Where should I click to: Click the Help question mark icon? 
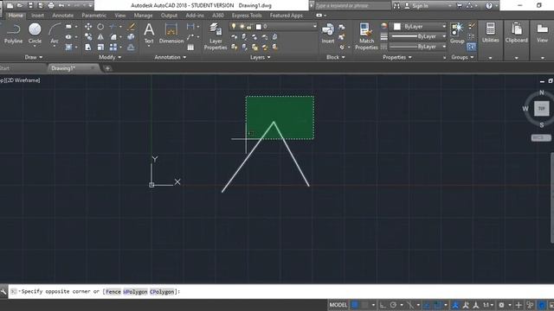pyautogui.click(x=489, y=5)
